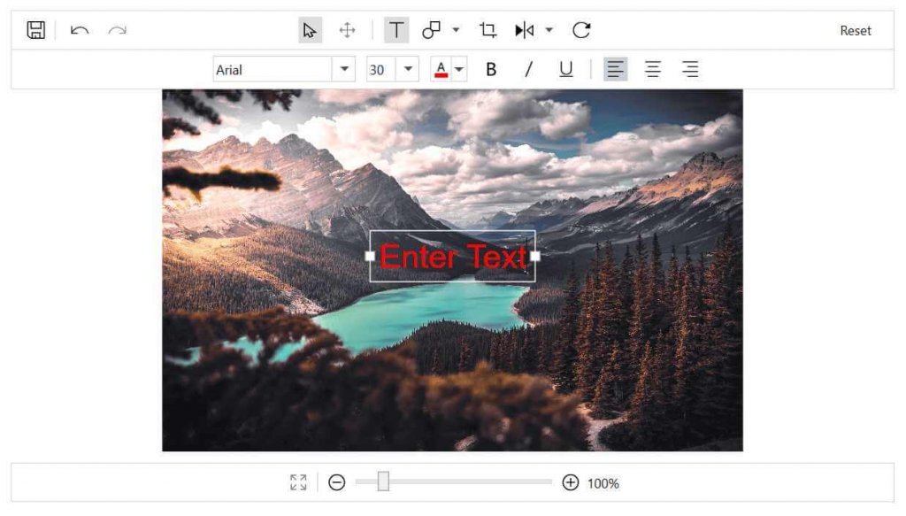Image resolution: width=906 pixels, height=516 pixels.
Task: Open the Arial font family dropdown
Action: pyautogui.click(x=342, y=69)
